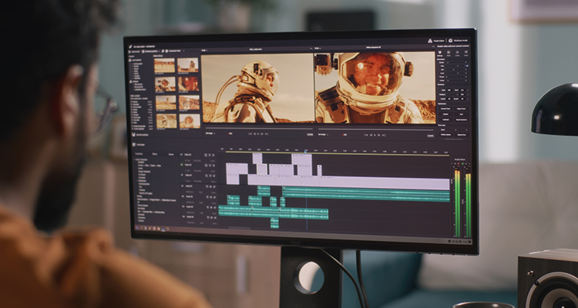Switch to the Effects tab
This screenshot has height=308, width=578.
155,154
